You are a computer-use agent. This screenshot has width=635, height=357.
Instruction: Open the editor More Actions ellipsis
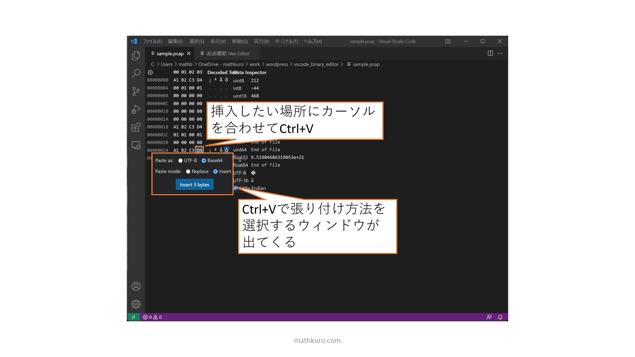500,53
